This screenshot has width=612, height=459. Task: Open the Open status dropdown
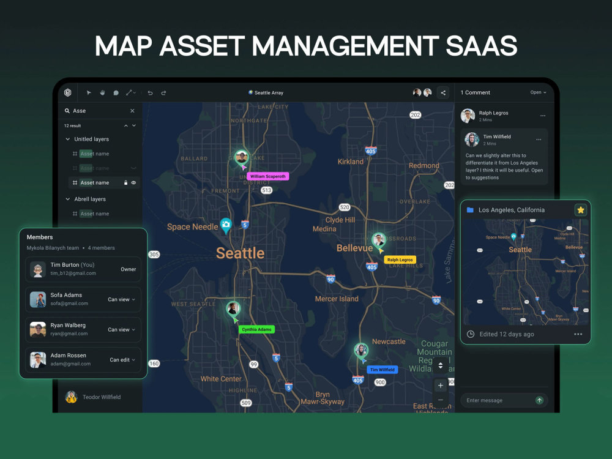pyautogui.click(x=538, y=92)
